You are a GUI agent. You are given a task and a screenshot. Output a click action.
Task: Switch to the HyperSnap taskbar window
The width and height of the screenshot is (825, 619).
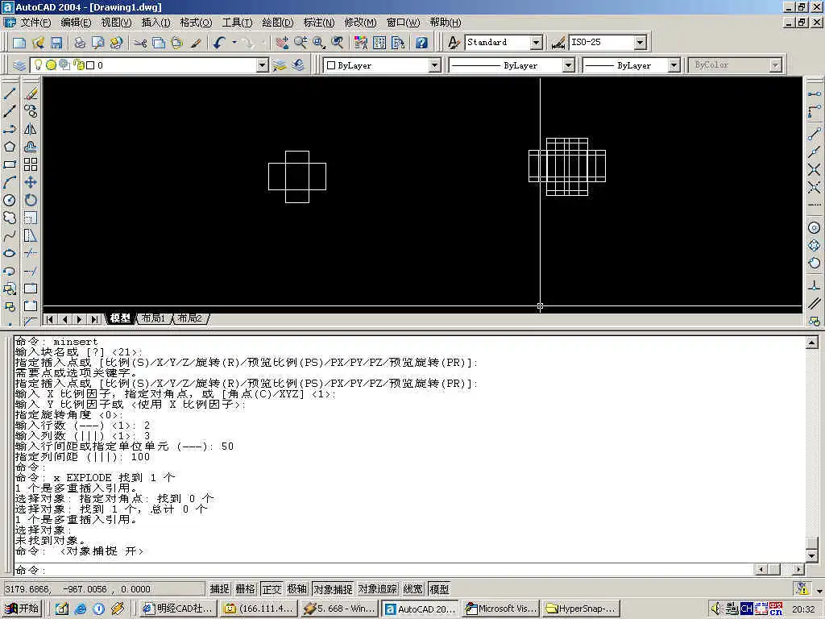[581, 609]
